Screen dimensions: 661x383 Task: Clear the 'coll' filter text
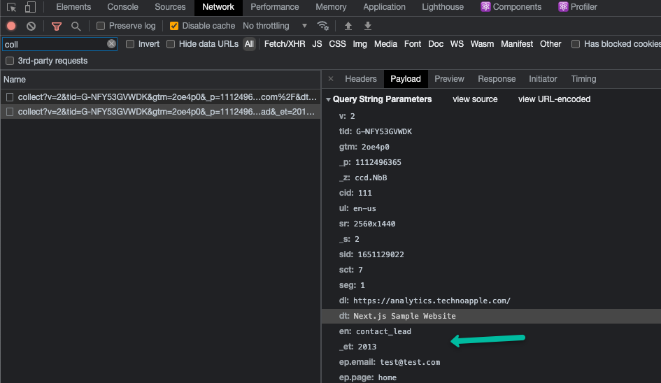[x=111, y=44]
